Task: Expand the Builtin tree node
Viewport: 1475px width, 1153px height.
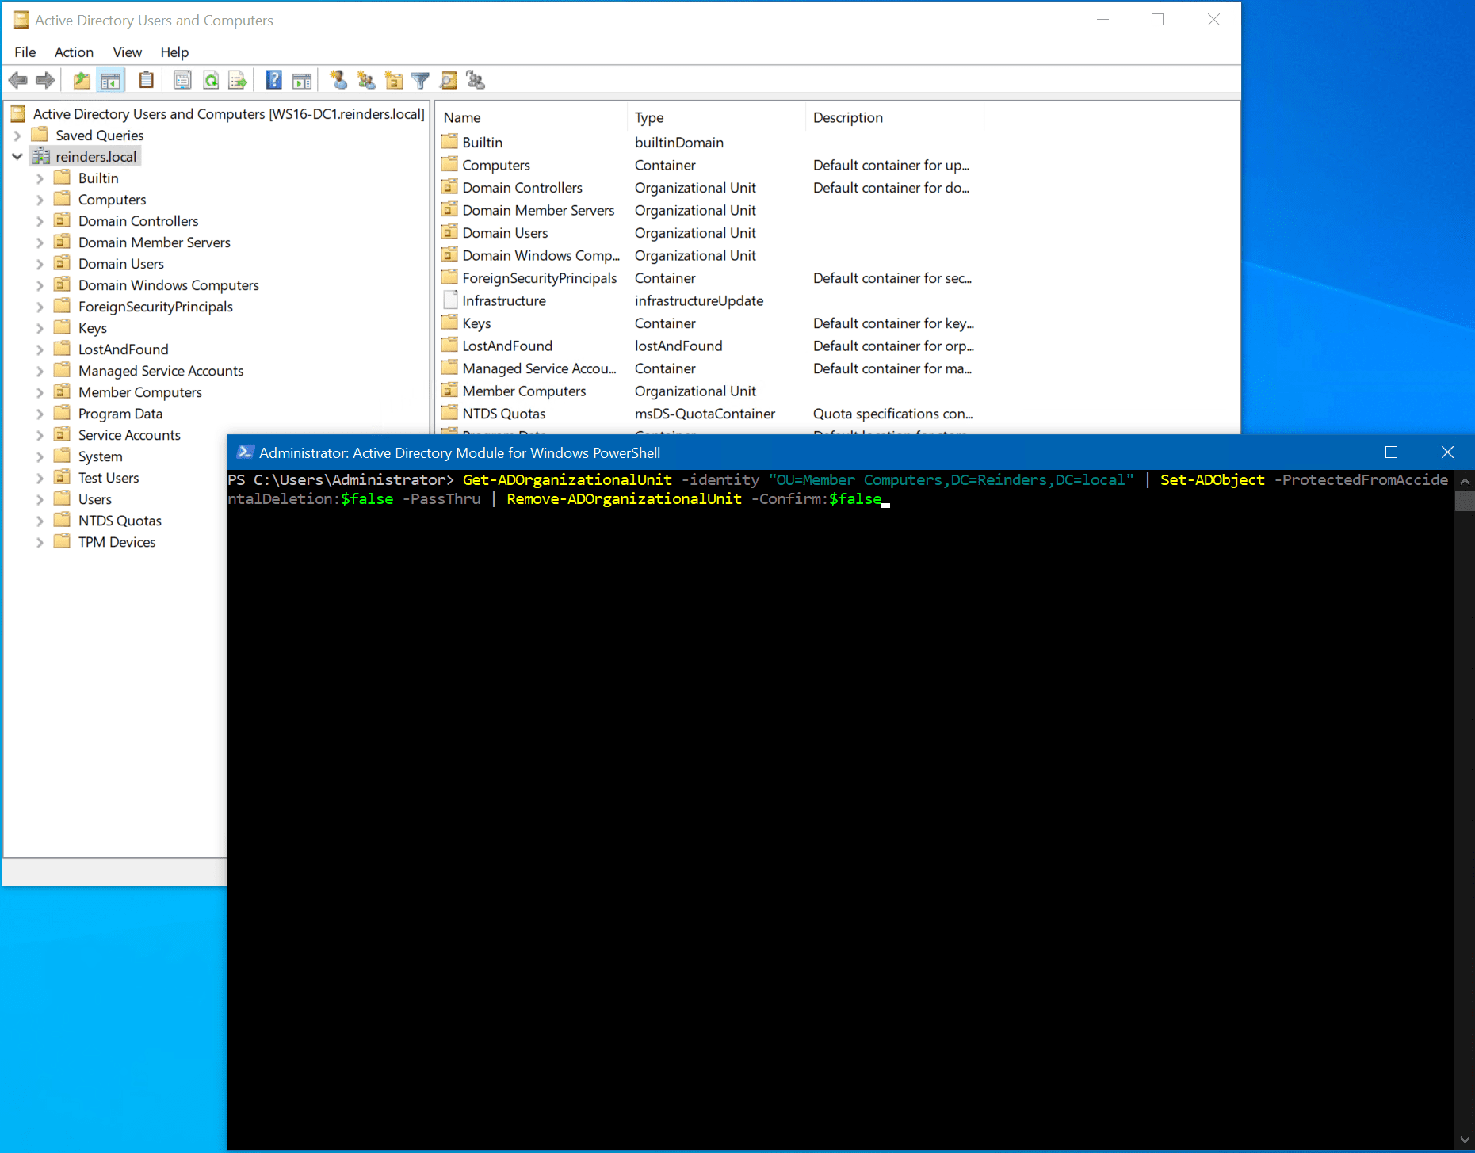Action: coord(40,178)
